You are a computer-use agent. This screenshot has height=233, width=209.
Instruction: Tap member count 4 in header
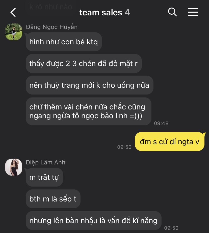coord(127,13)
